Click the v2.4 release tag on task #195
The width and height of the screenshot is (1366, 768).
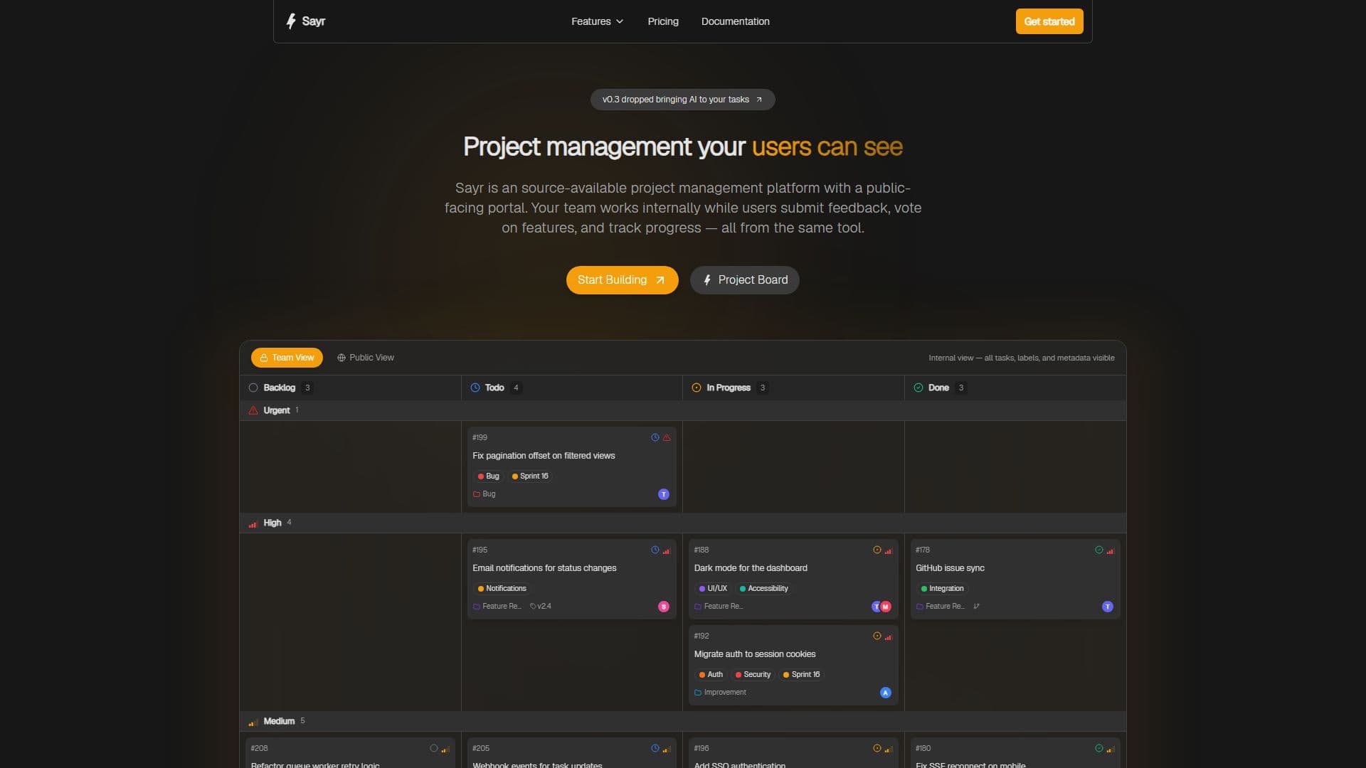(x=541, y=607)
